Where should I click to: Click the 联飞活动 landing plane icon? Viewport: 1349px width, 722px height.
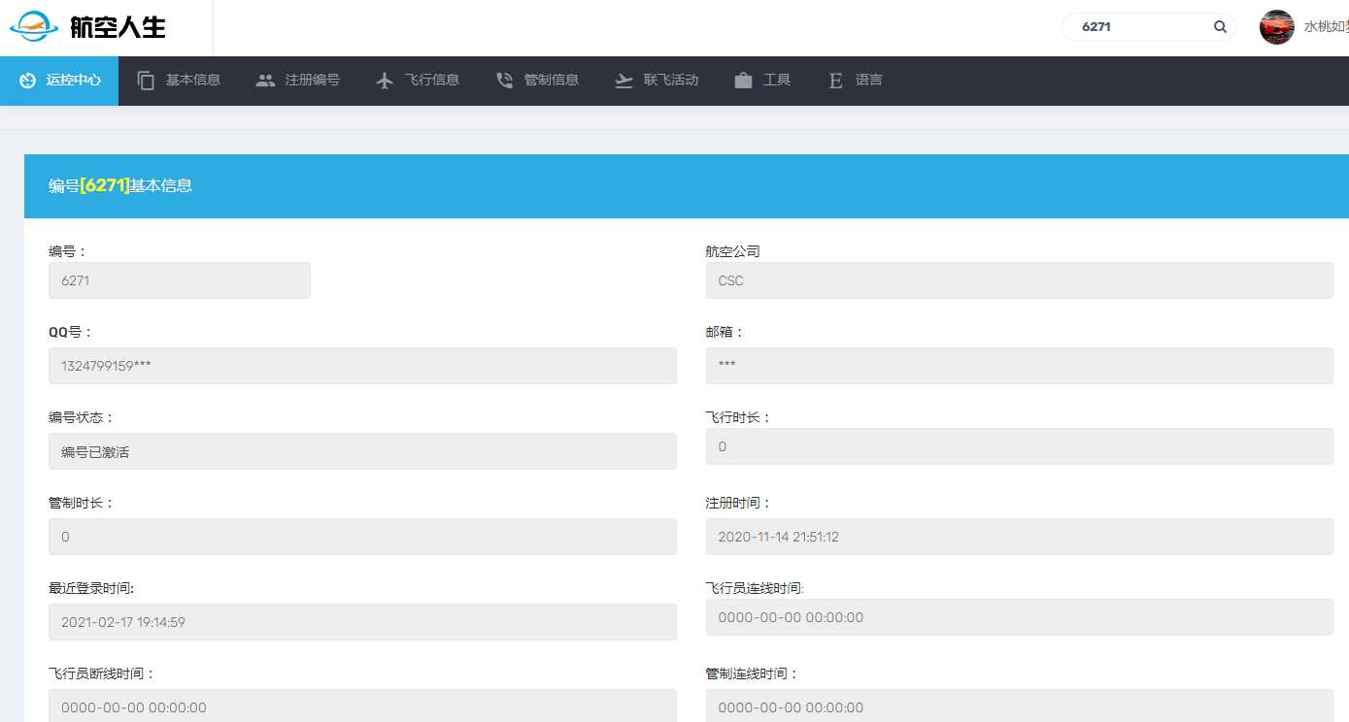pos(624,81)
